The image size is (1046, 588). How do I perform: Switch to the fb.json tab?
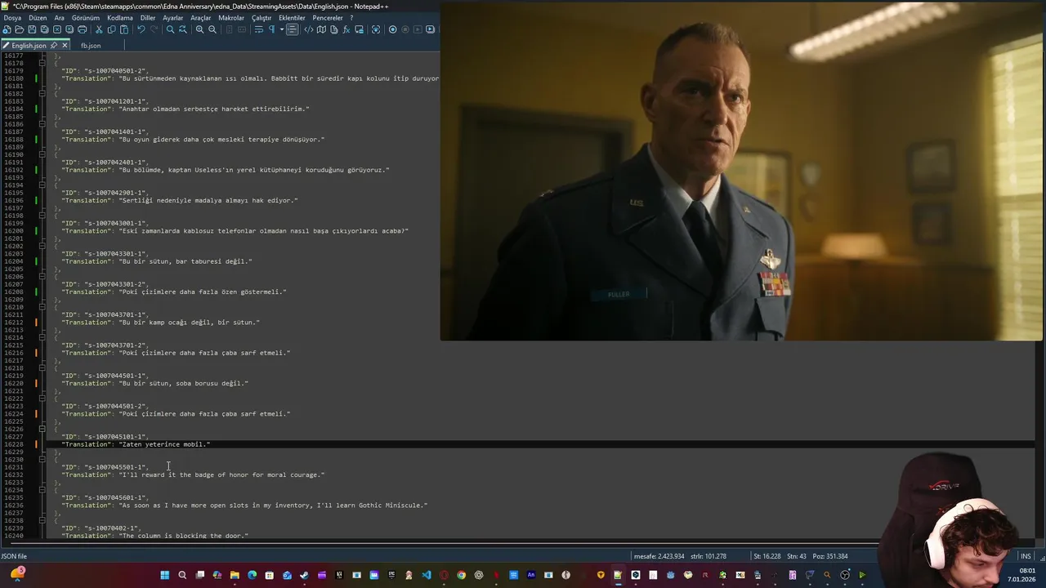coord(91,46)
